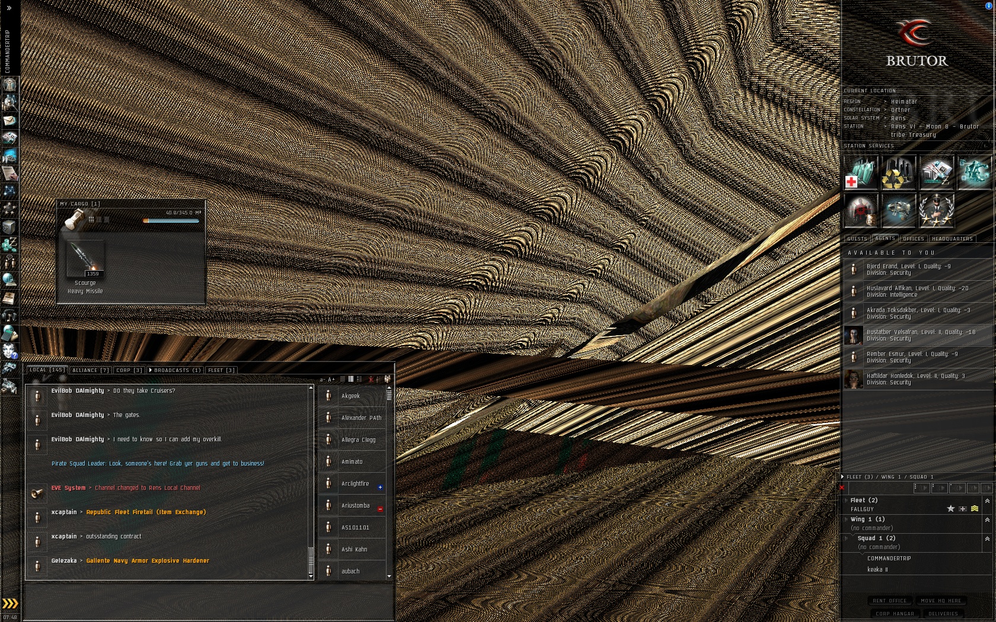996x622 pixels.
Task: Click the chevron at Fleet (2) row end
Action: point(987,501)
